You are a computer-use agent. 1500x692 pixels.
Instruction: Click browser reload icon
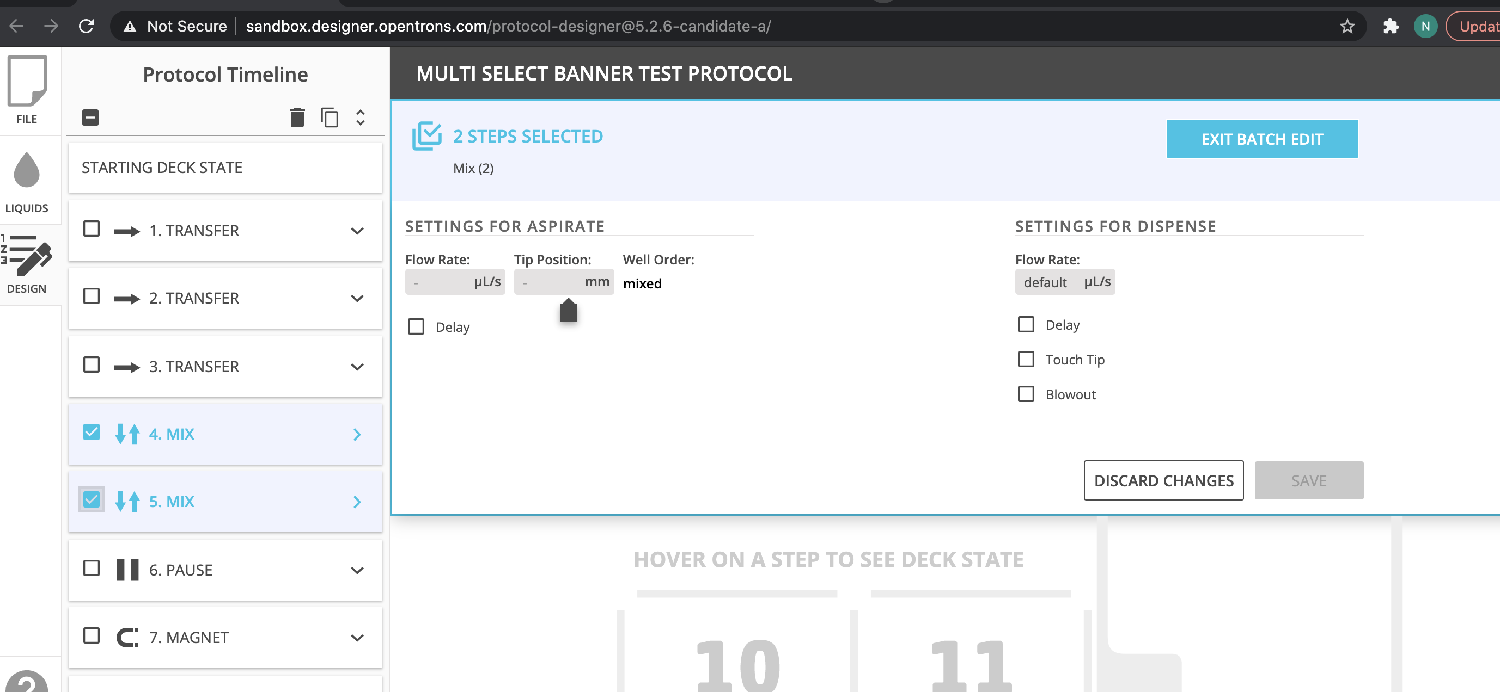(86, 26)
